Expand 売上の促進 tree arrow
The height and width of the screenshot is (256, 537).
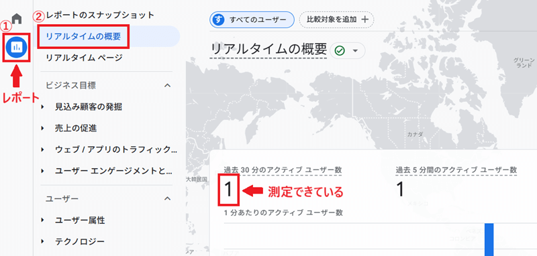(43, 129)
